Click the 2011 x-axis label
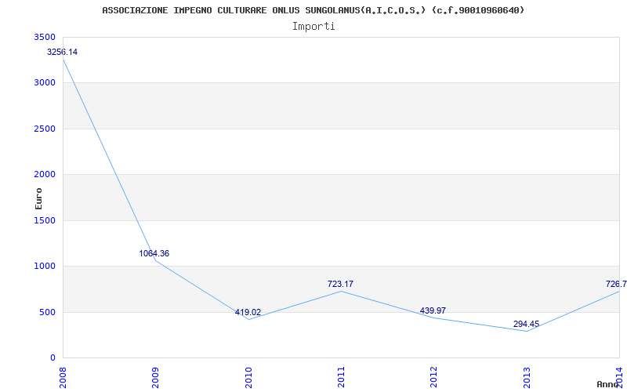The width and height of the screenshot is (627, 392). tap(341, 377)
